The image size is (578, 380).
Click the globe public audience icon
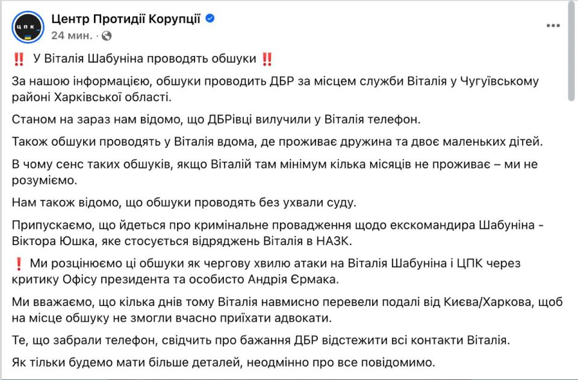tap(107, 36)
